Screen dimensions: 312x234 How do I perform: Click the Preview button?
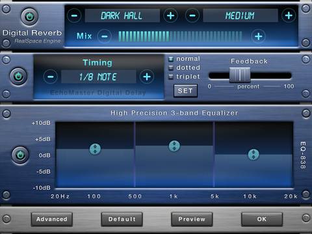click(x=192, y=219)
